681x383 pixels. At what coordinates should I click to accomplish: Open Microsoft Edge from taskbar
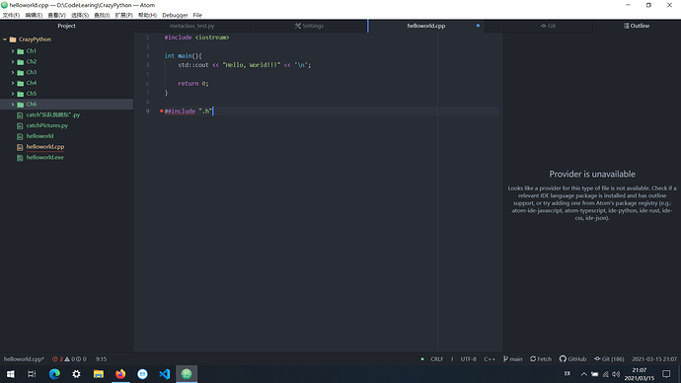54,374
